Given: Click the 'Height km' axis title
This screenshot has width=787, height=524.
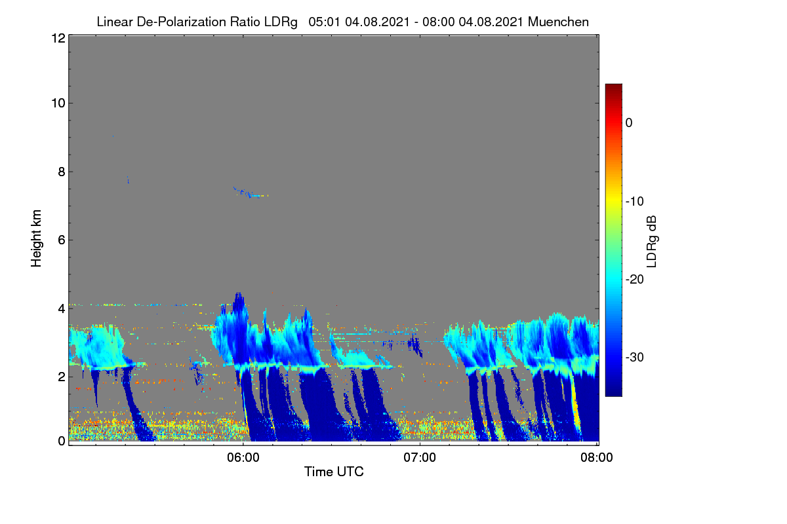Looking at the screenshot, I should point(37,239).
